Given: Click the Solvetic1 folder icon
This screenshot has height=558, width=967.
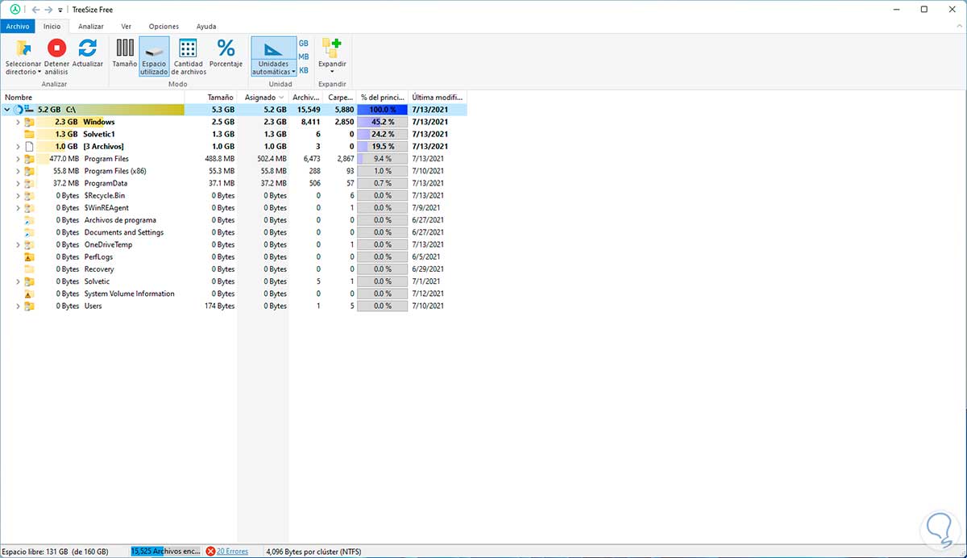Looking at the screenshot, I should pyautogui.click(x=29, y=134).
